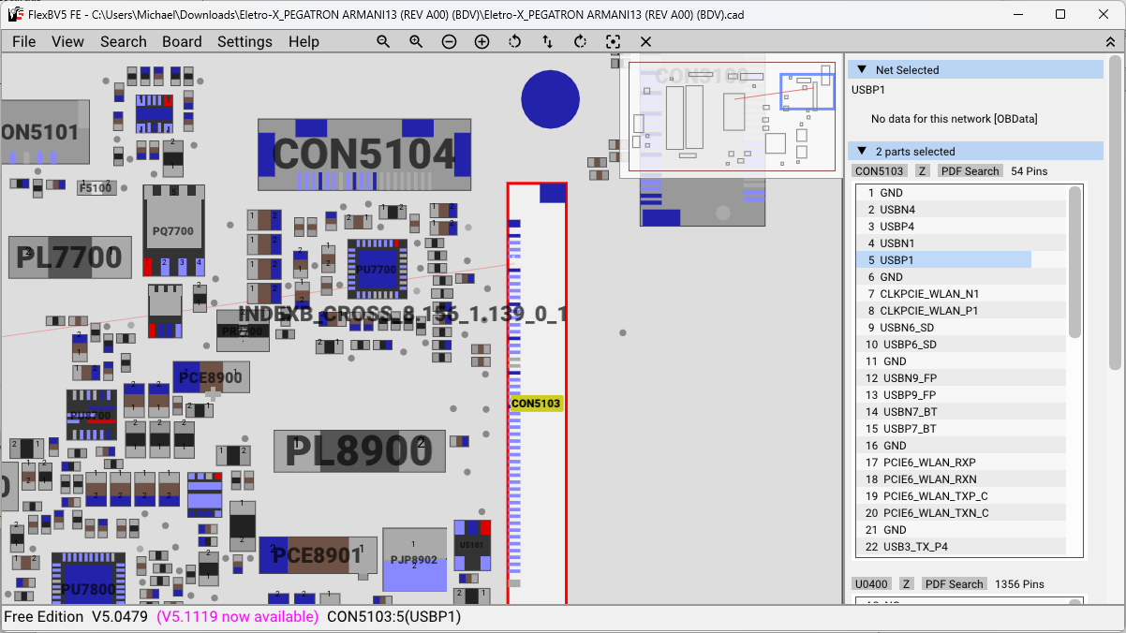Click the Z button next to U0400
1126x633 pixels.
tap(907, 584)
